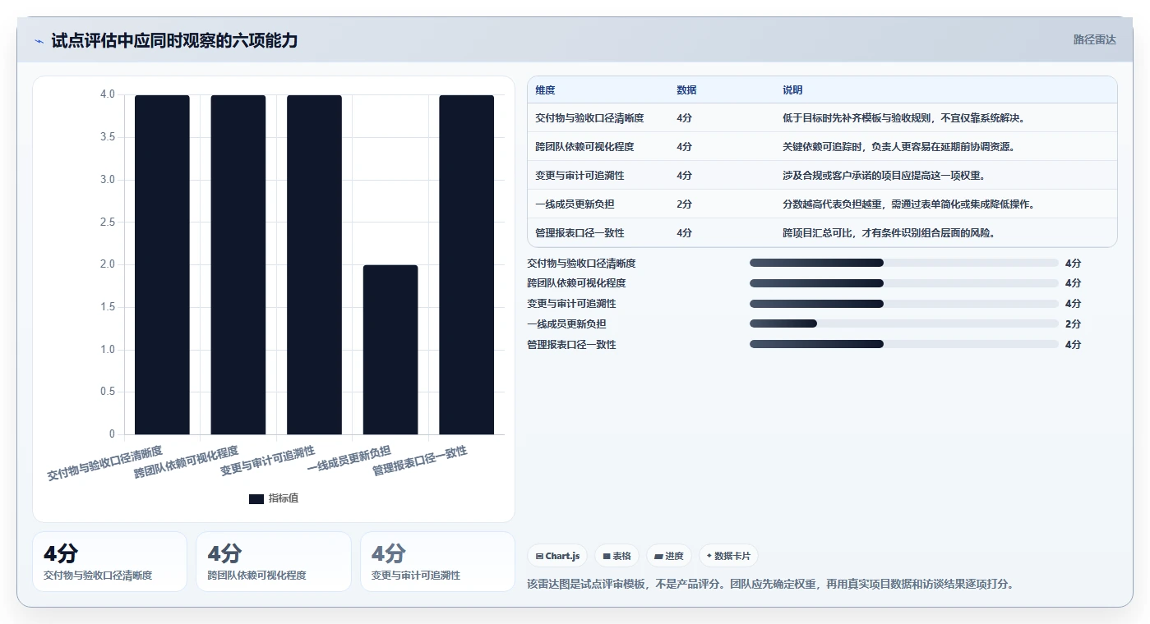Click the 变更与审计可追溯性 progress bar
The width and height of the screenshot is (1150, 624).
click(x=904, y=304)
